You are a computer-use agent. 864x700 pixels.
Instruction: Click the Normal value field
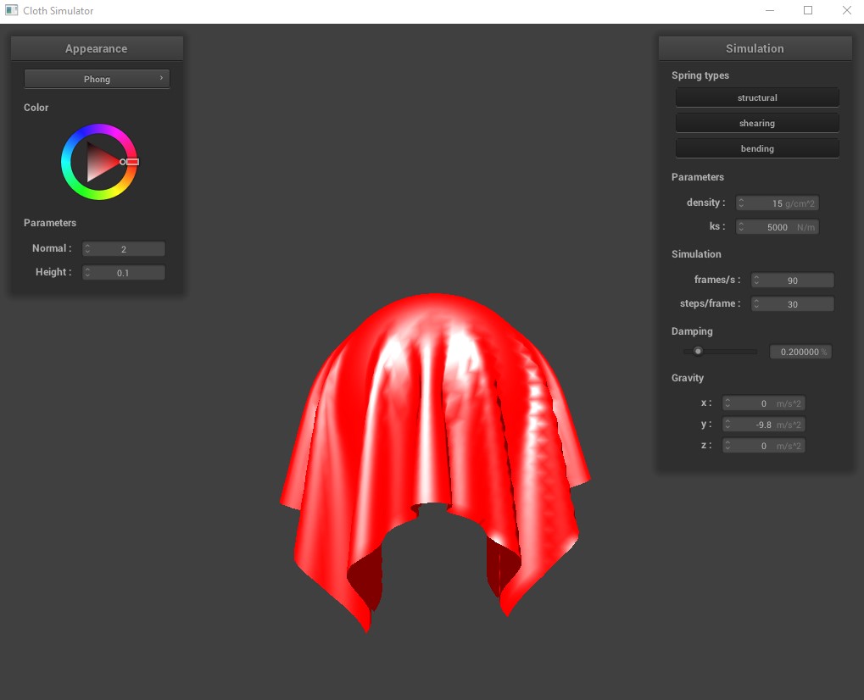point(124,249)
